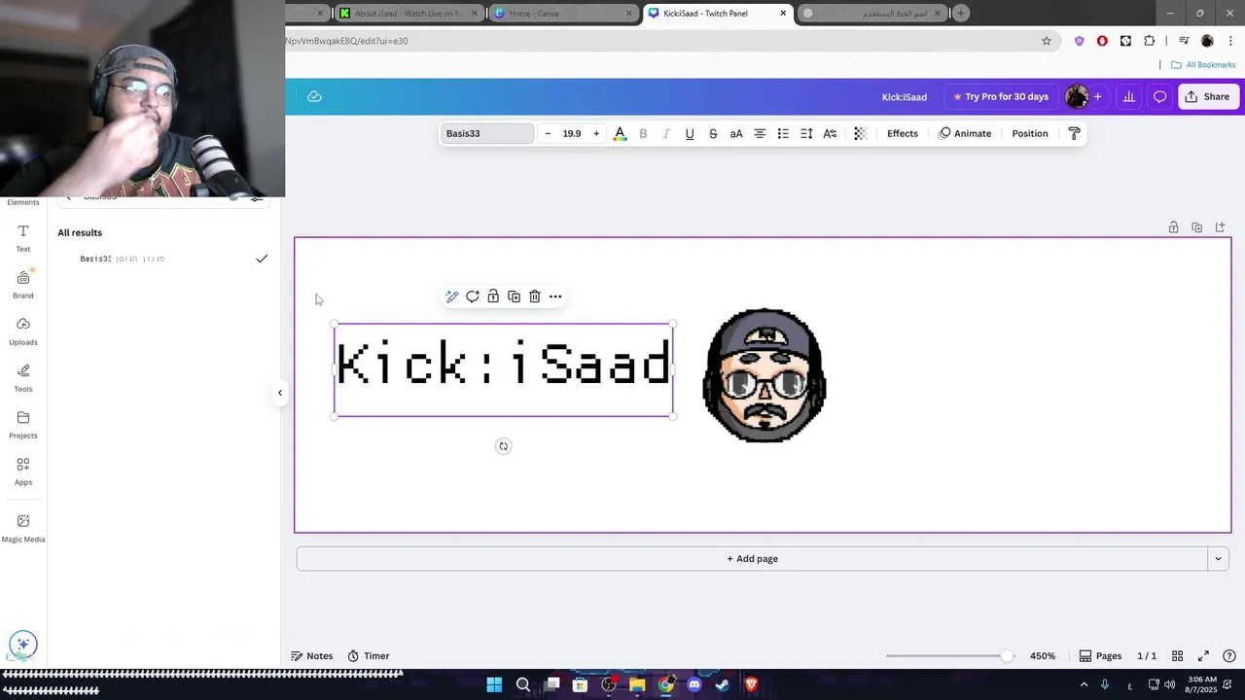Open the Brand tab in sidebar
Screen dimensions: 1245x700
click(x=23, y=284)
